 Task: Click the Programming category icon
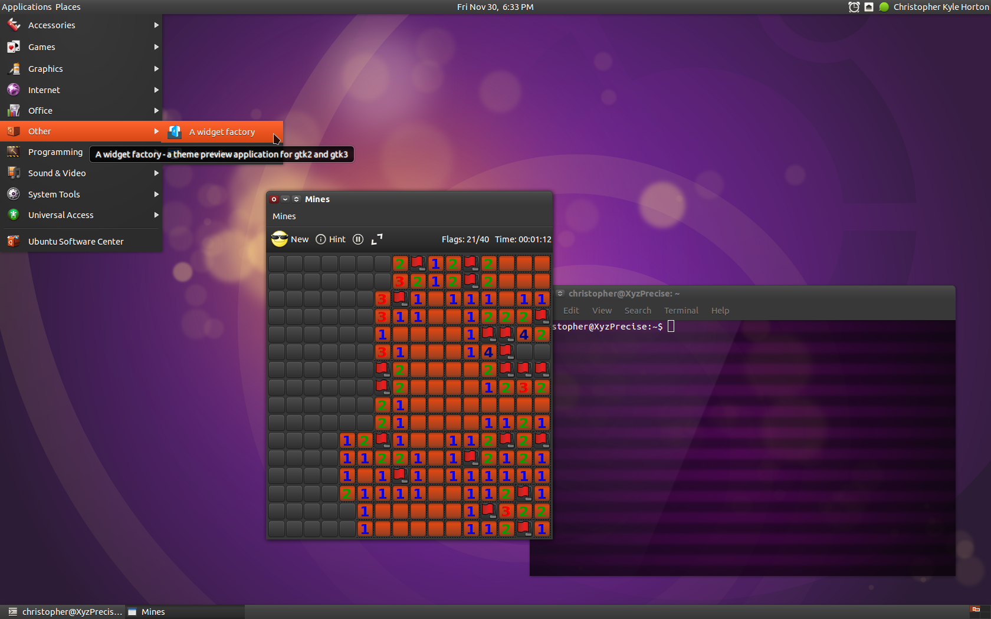tap(14, 152)
